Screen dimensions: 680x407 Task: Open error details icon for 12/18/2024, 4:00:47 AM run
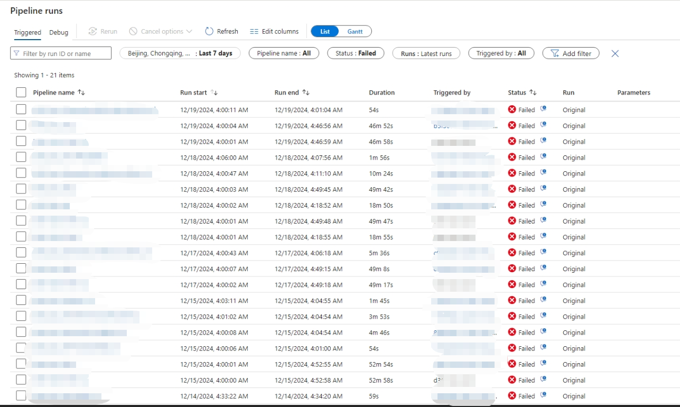(x=543, y=172)
